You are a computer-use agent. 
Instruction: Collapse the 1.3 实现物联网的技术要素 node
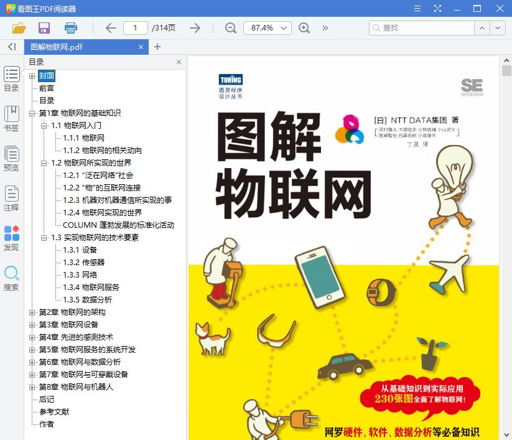pyautogui.click(x=44, y=238)
